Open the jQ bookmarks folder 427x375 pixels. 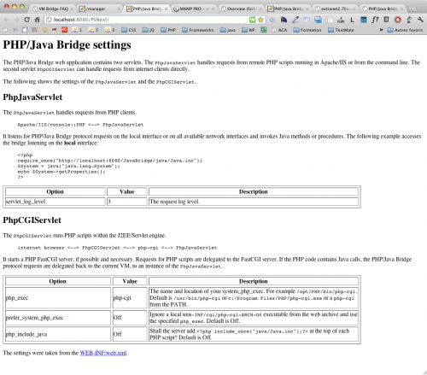click(149, 30)
